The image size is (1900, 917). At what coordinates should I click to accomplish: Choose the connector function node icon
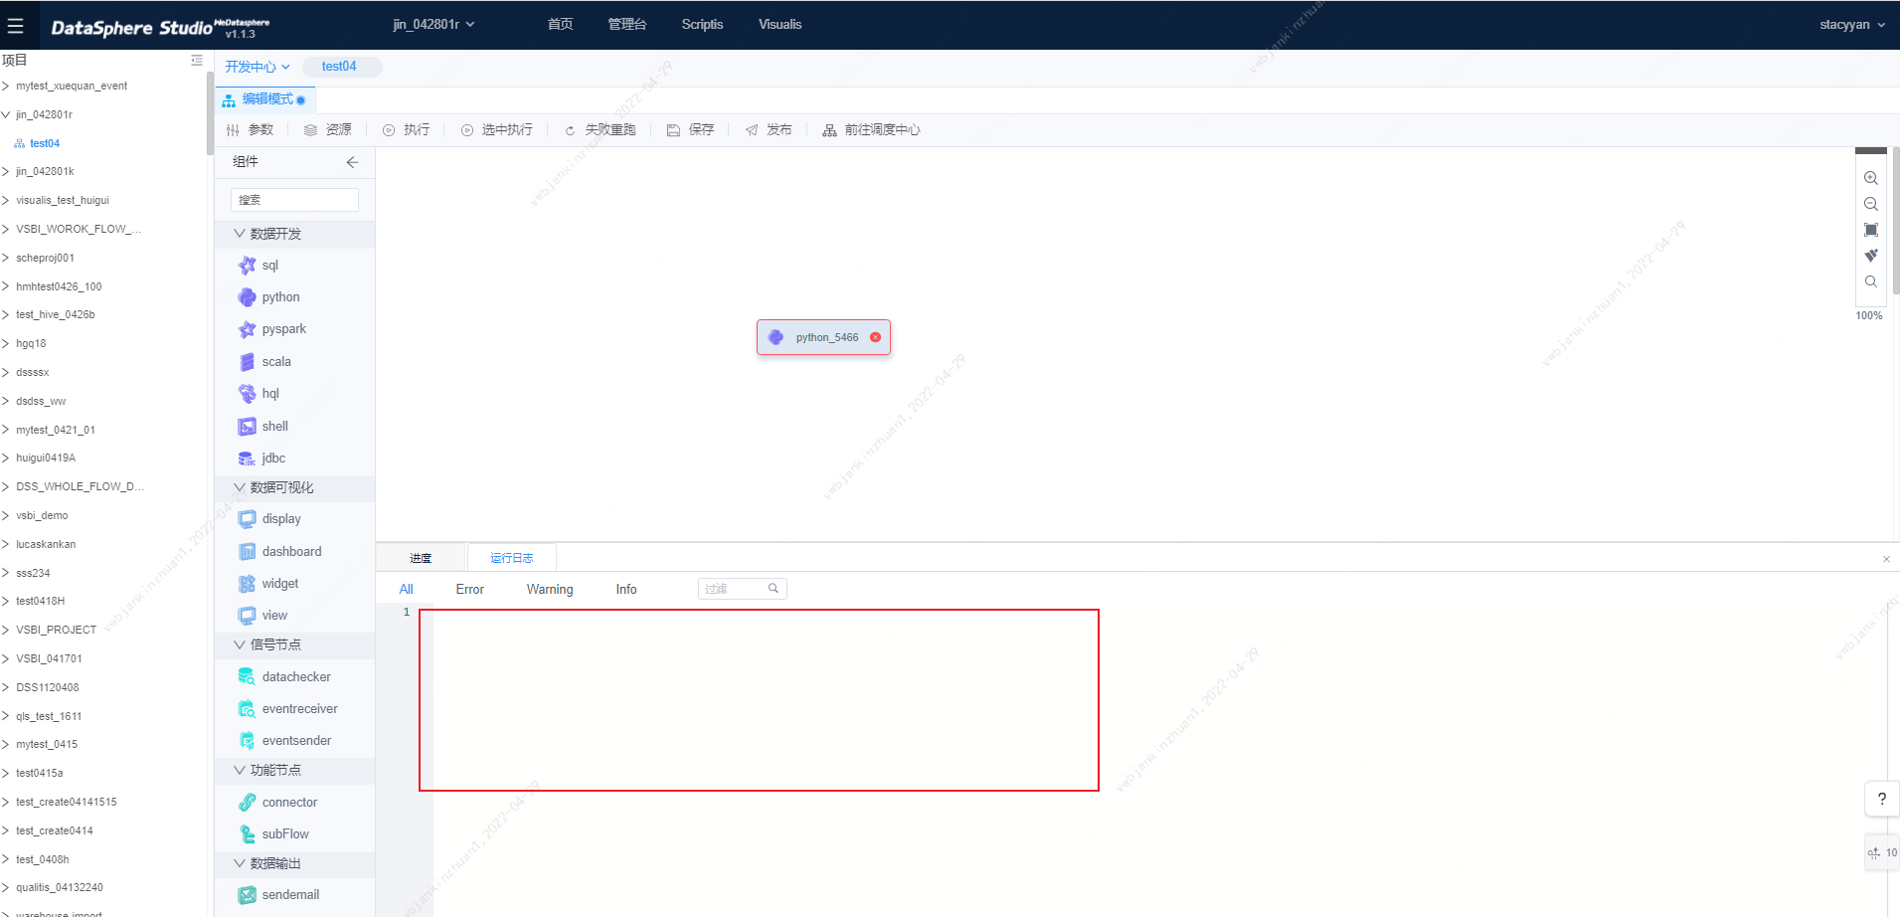pyautogui.click(x=248, y=803)
